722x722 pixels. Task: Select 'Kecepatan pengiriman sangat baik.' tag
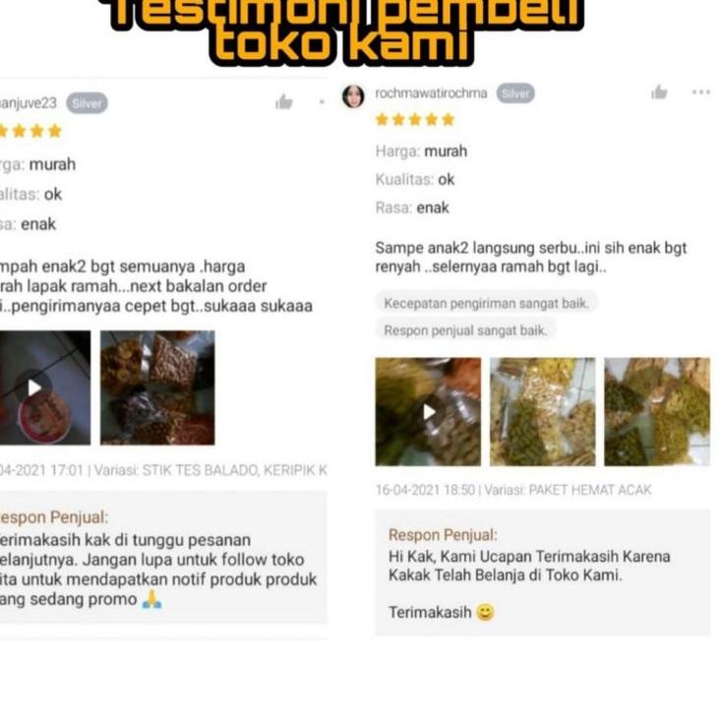coord(486,303)
